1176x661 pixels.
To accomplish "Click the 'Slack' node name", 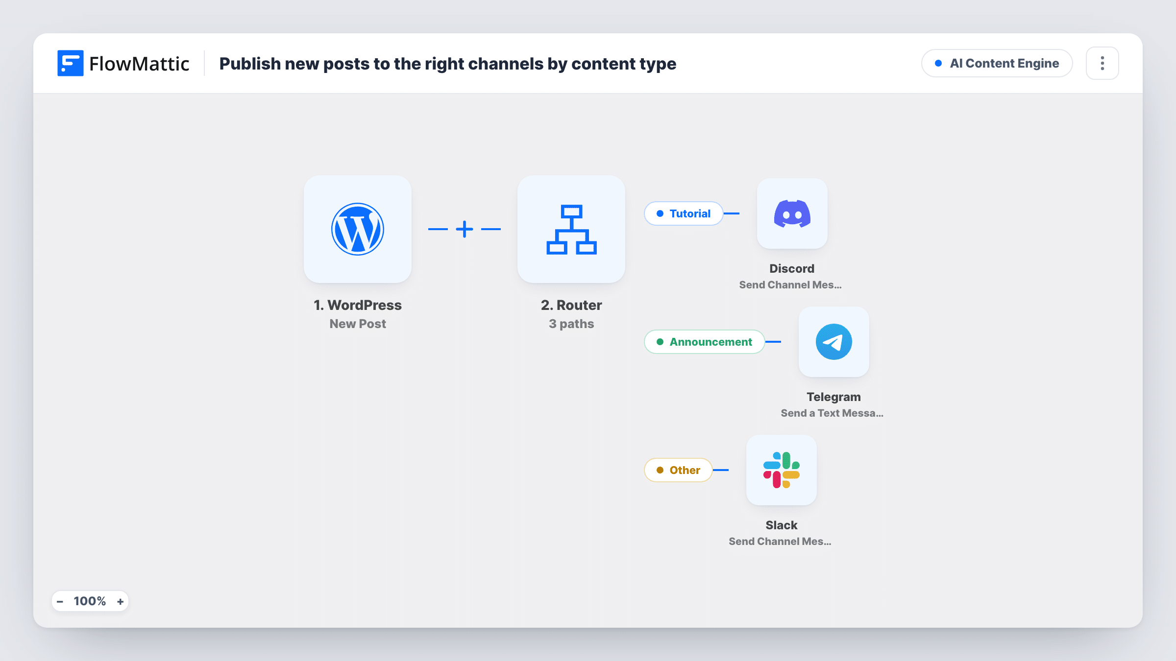I will point(782,525).
